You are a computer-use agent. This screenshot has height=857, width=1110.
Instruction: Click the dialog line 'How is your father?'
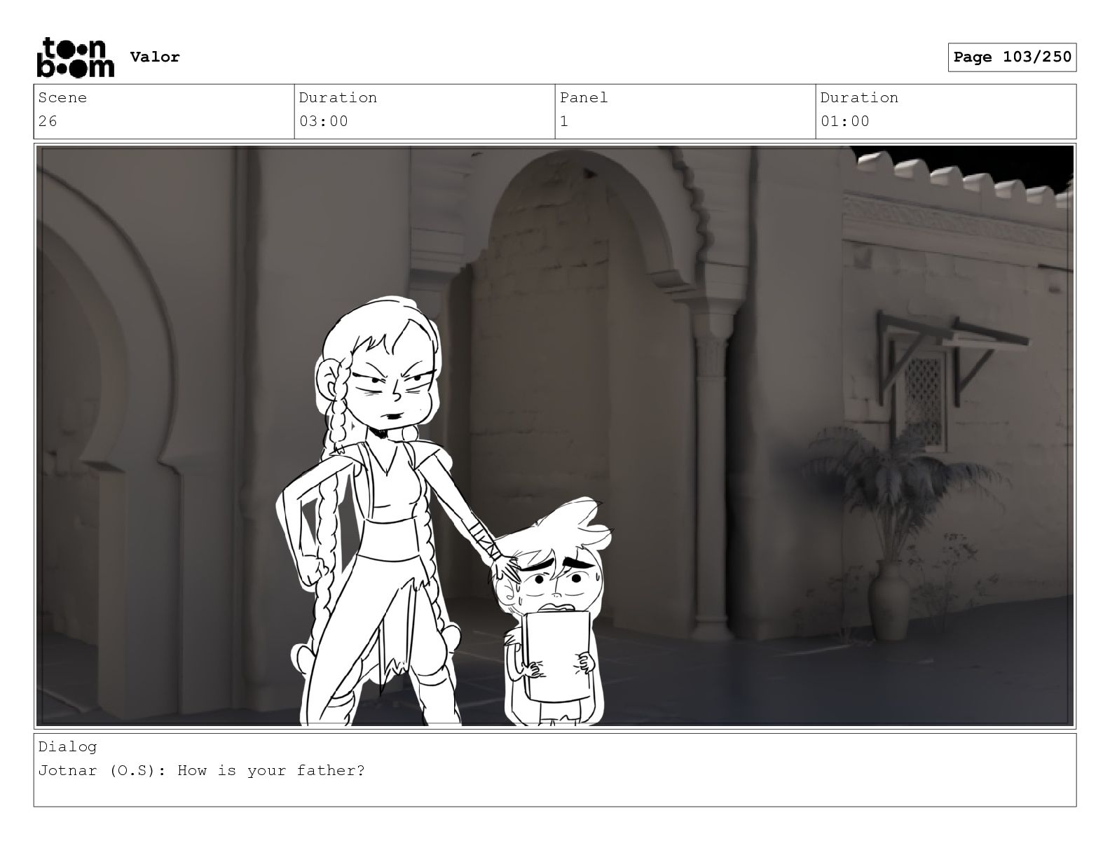271,771
